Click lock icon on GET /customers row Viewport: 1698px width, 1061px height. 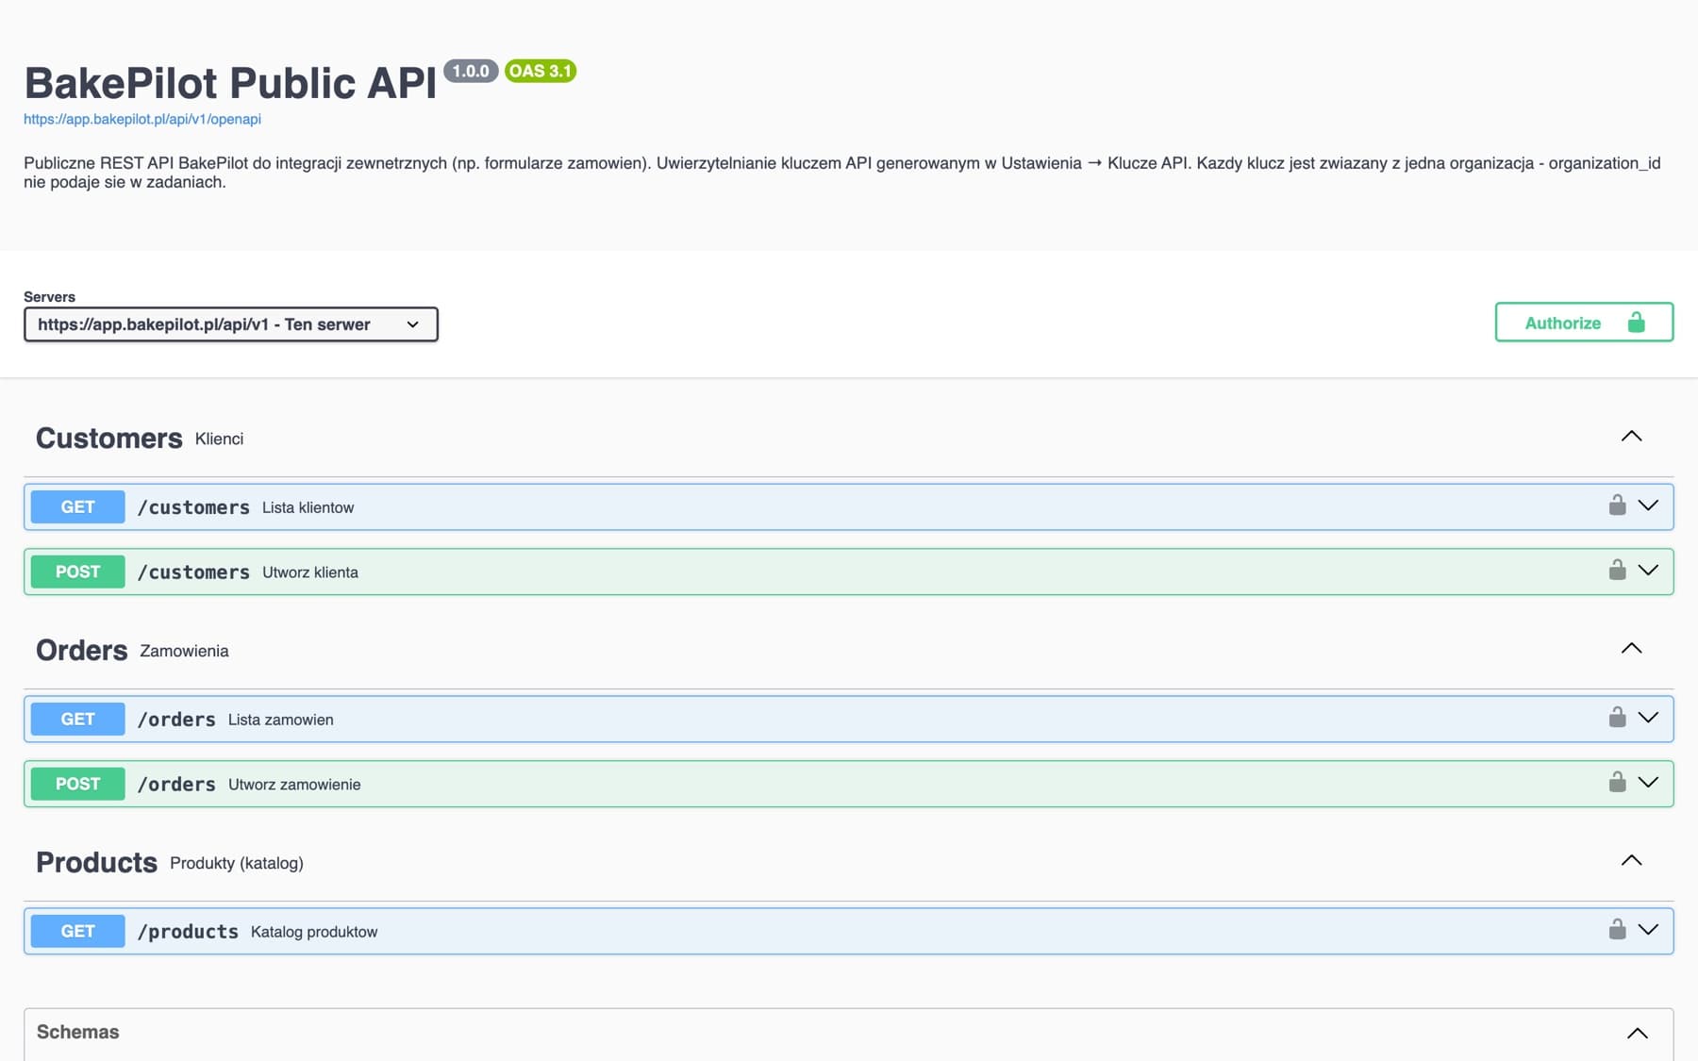[1617, 506]
